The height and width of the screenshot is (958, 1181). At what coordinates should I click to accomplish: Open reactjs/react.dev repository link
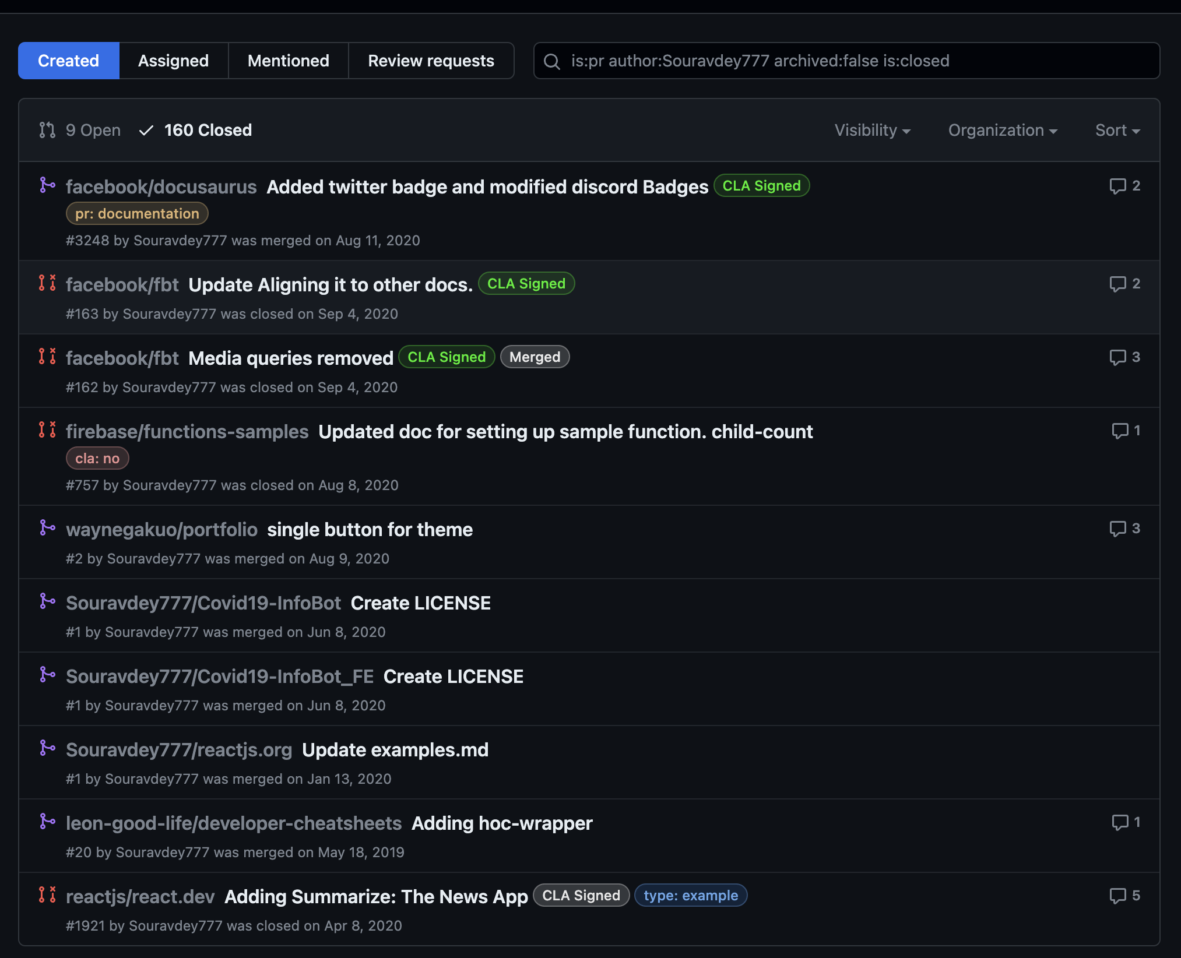140,896
